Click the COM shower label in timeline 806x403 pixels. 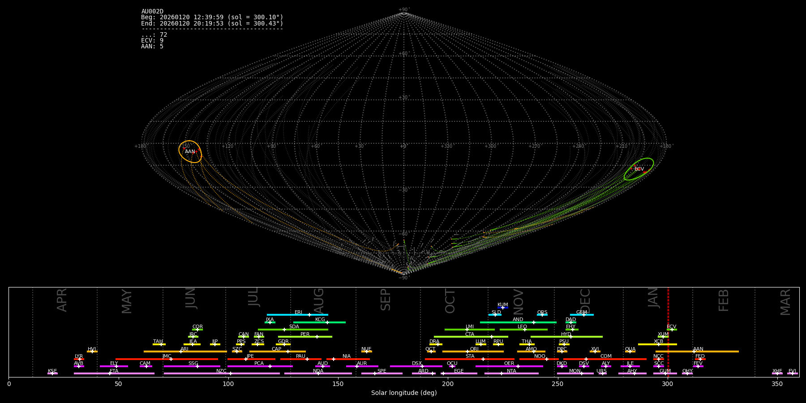[606, 356]
